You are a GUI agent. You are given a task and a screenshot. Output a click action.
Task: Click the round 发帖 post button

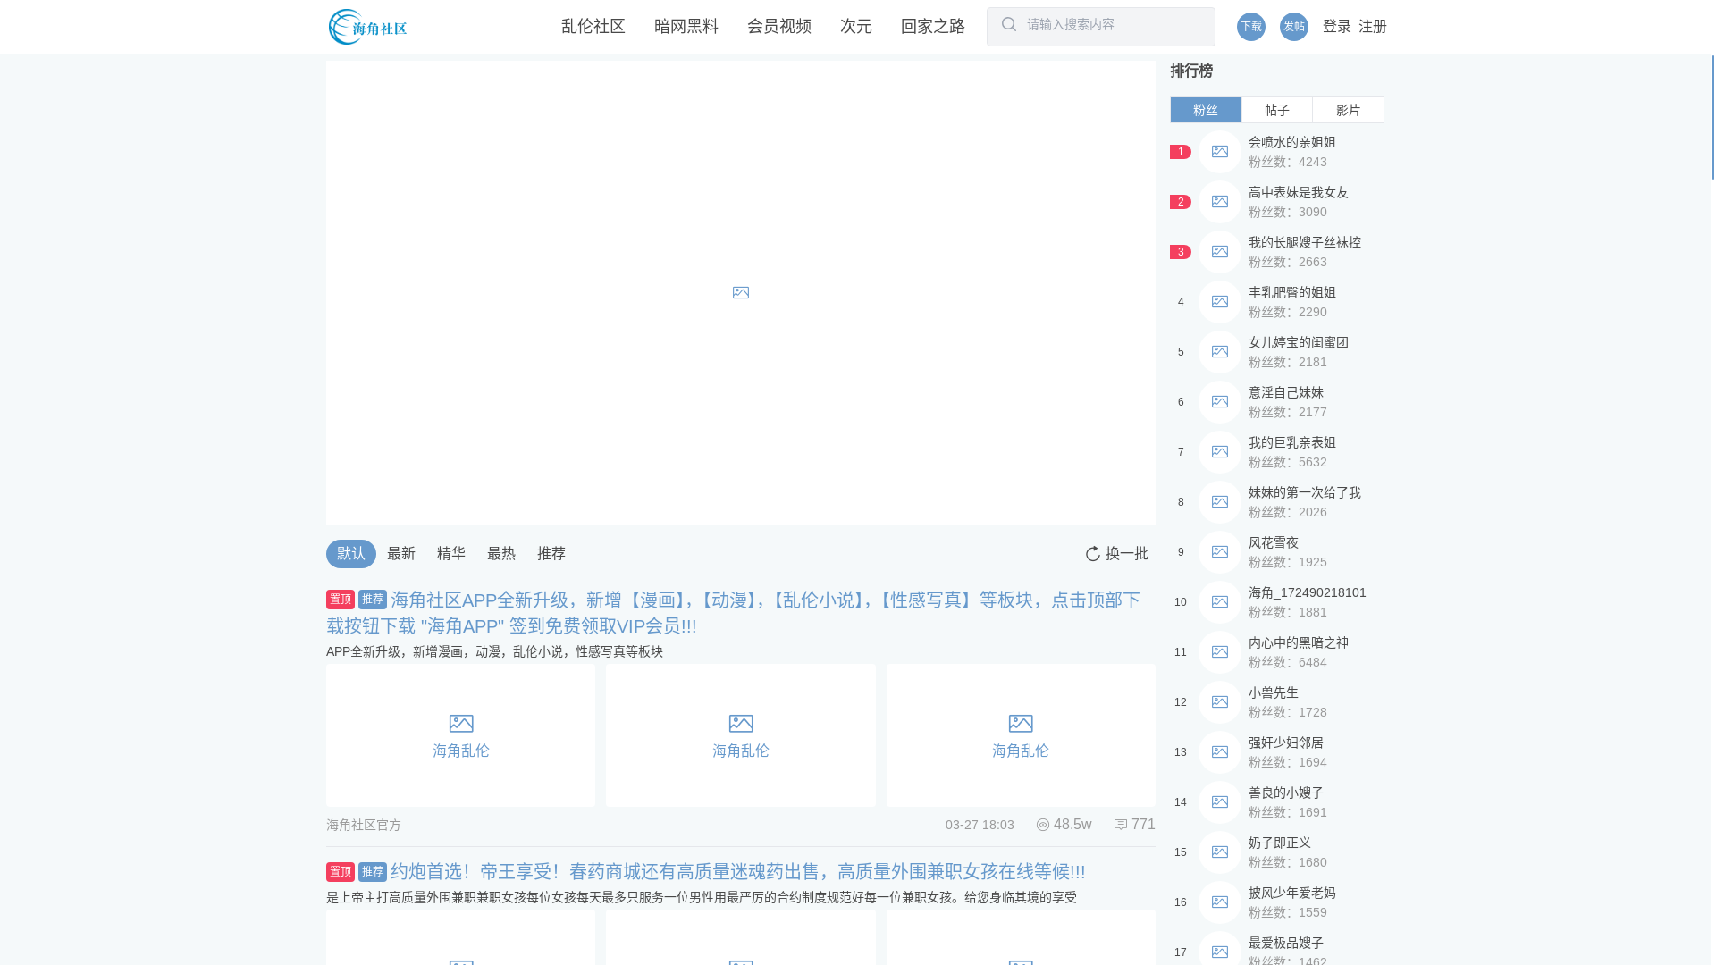[1294, 27]
